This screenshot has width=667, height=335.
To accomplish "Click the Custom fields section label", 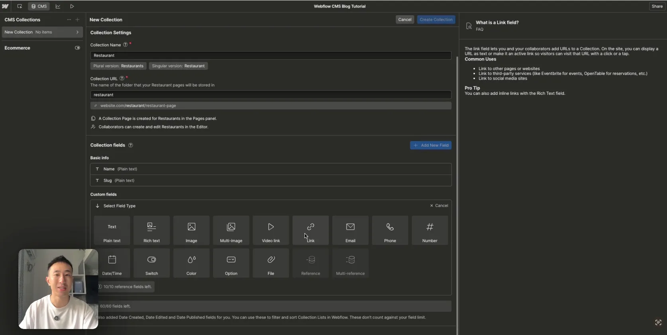I will click(104, 194).
